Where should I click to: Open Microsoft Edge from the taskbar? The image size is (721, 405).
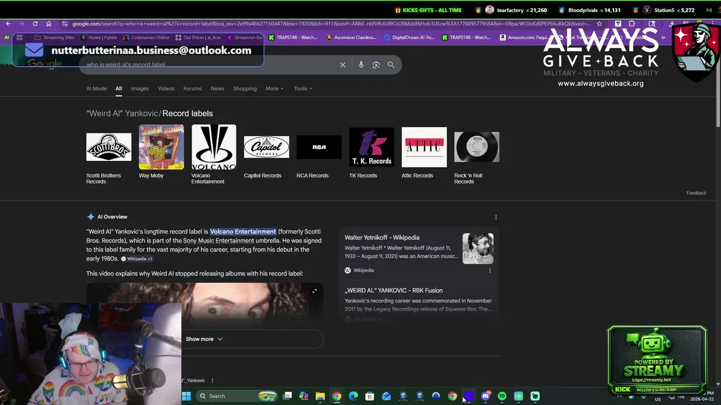[353, 396]
